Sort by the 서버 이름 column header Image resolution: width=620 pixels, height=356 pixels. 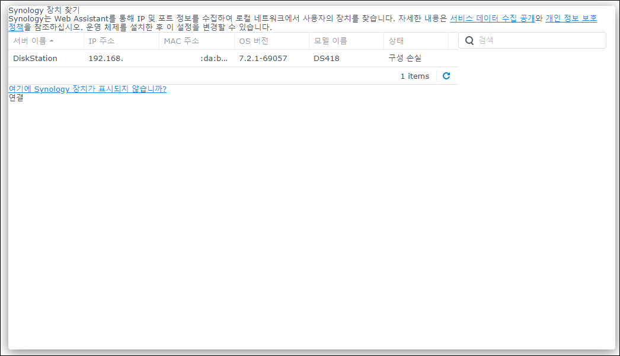[x=46, y=41]
